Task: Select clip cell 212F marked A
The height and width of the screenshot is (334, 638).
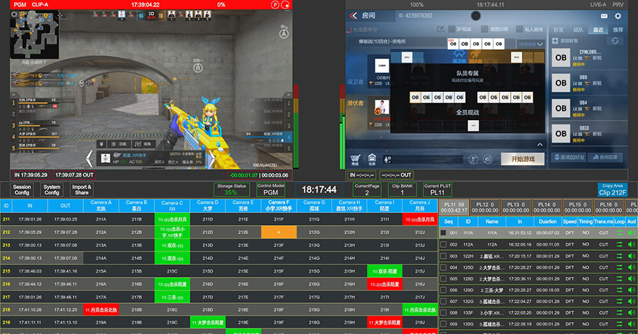Action: point(278,232)
